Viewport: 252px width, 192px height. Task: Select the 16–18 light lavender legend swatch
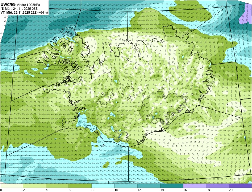point(194,186)
